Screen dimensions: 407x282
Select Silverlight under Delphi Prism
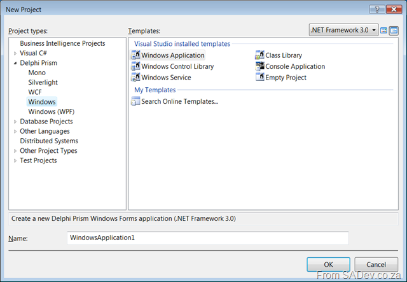[43, 82]
